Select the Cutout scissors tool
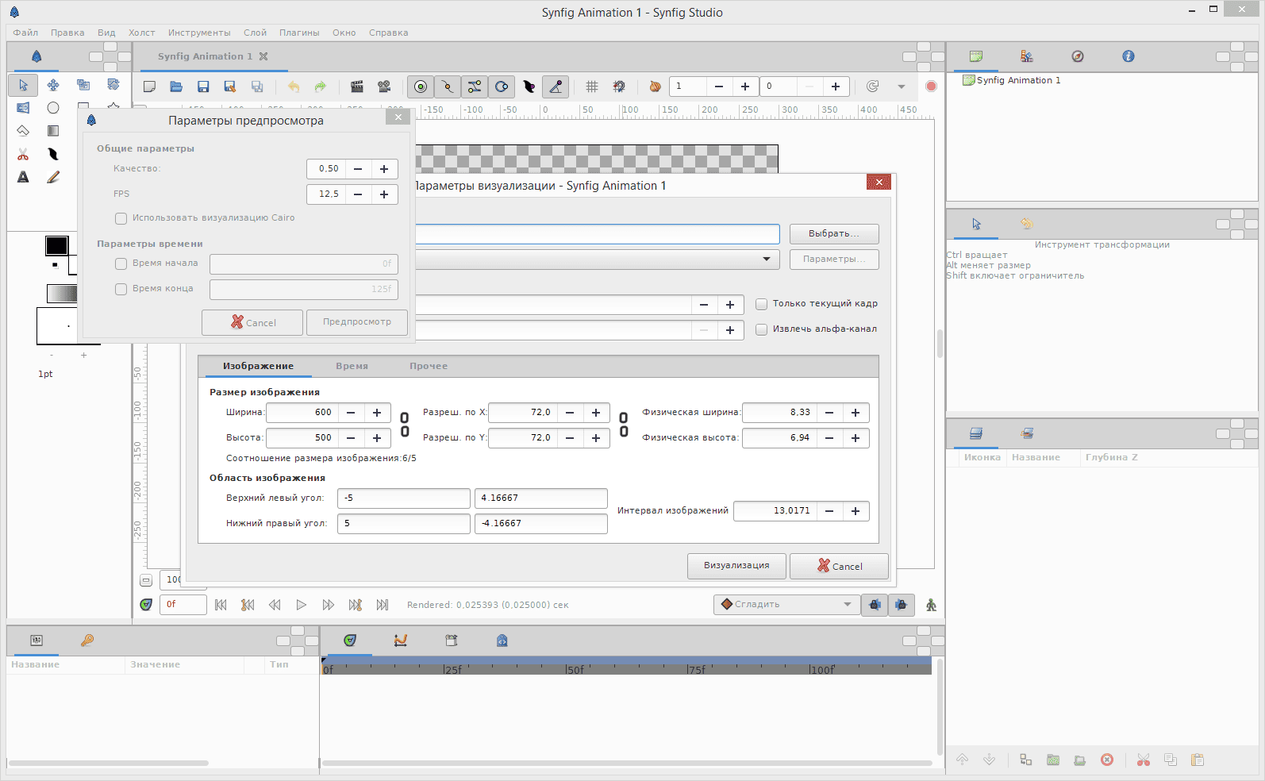This screenshot has height=781, width=1265. pos(23,154)
